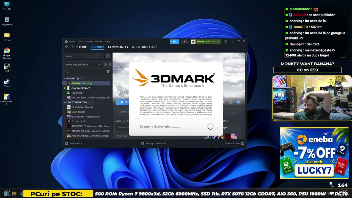352x198 pixels.
Task: Open the Friends menu
Action: 89,42
